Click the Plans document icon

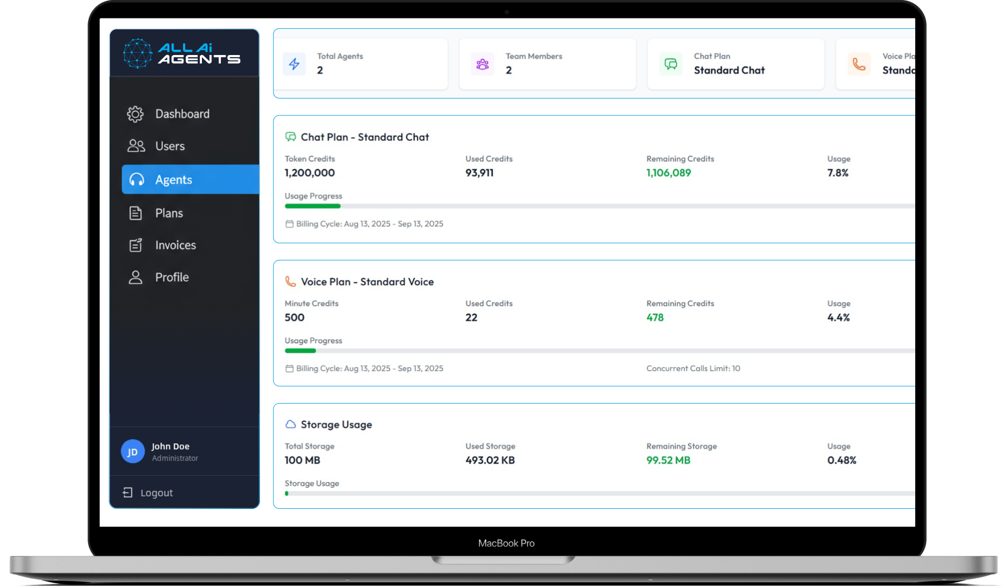(135, 213)
